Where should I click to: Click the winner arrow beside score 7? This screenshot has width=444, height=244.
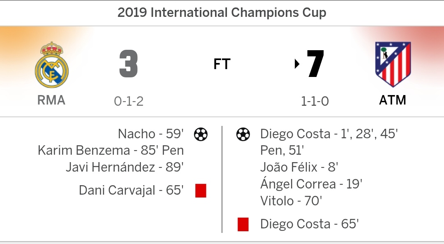coord(297,64)
